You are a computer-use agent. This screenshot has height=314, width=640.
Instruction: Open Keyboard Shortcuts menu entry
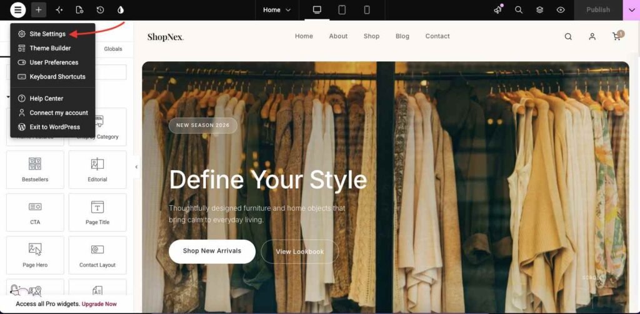pyautogui.click(x=52, y=77)
